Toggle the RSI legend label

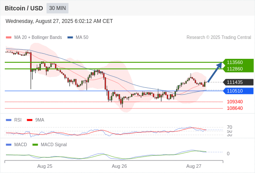click(18, 120)
